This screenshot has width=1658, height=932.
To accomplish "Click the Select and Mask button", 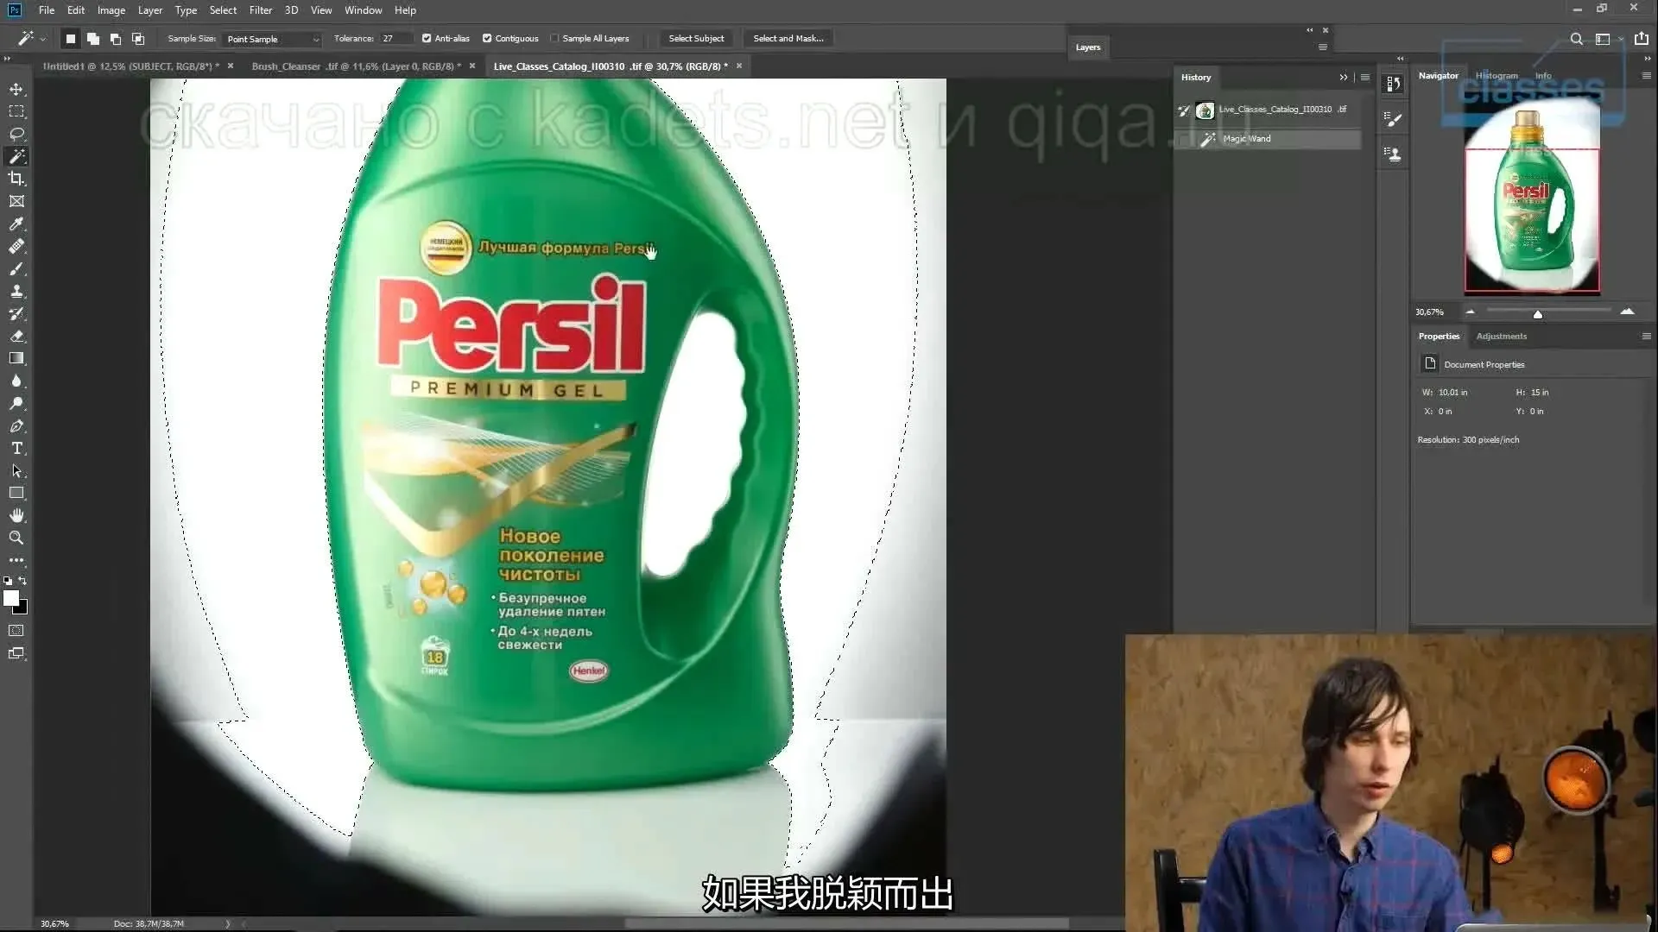I will pos(788,39).
